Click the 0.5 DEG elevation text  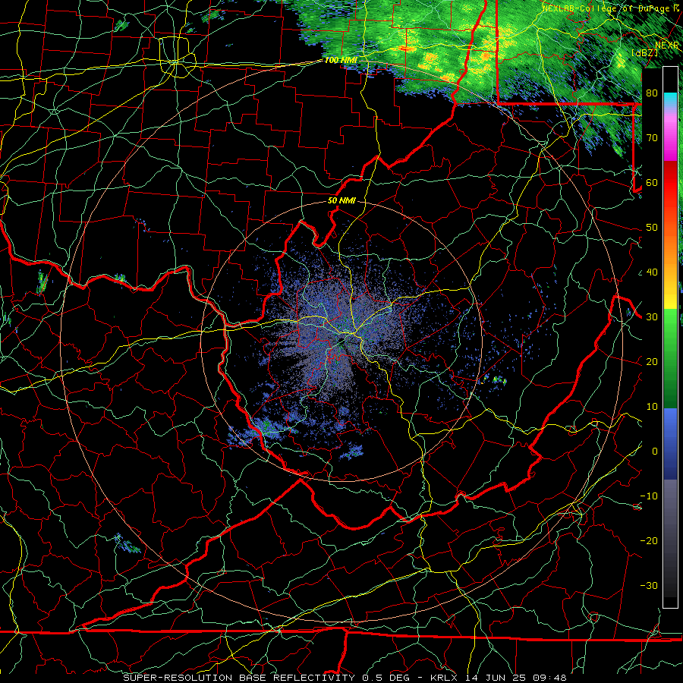point(386,678)
